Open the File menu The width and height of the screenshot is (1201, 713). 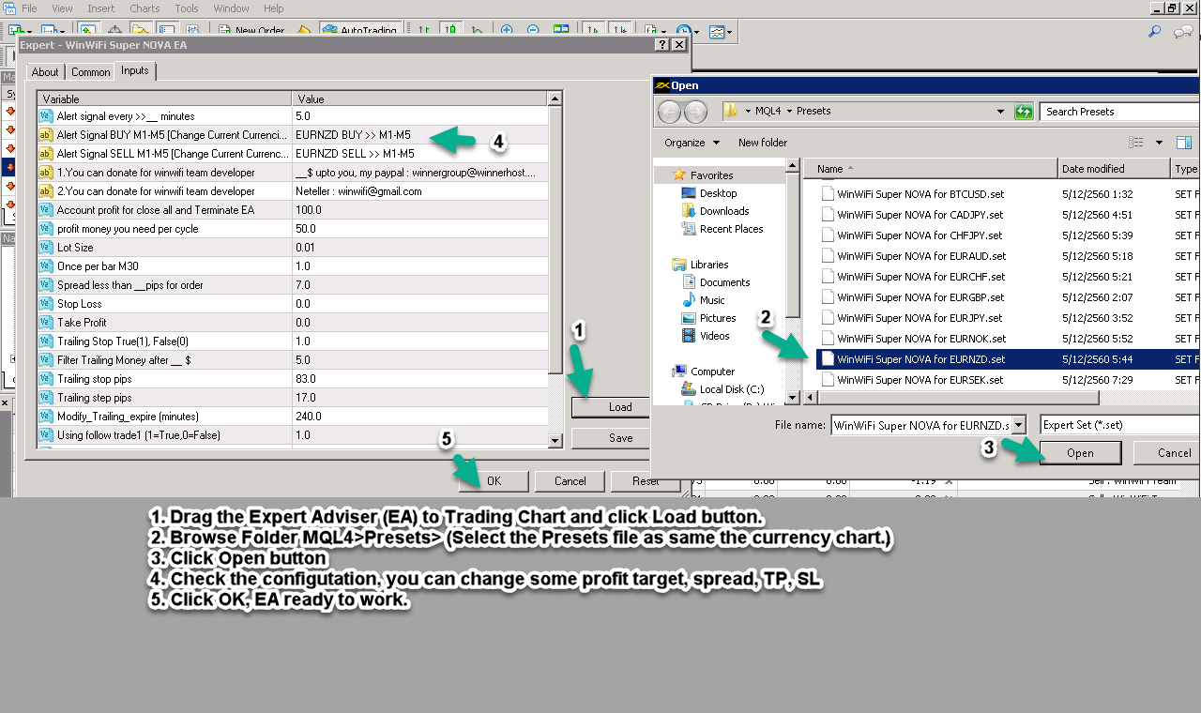[x=28, y=8]
